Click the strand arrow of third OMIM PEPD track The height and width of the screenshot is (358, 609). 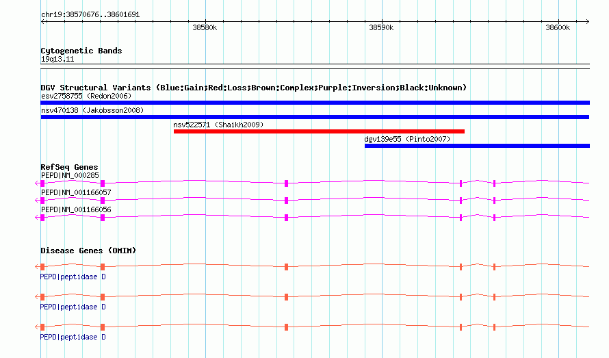point(37,327)
